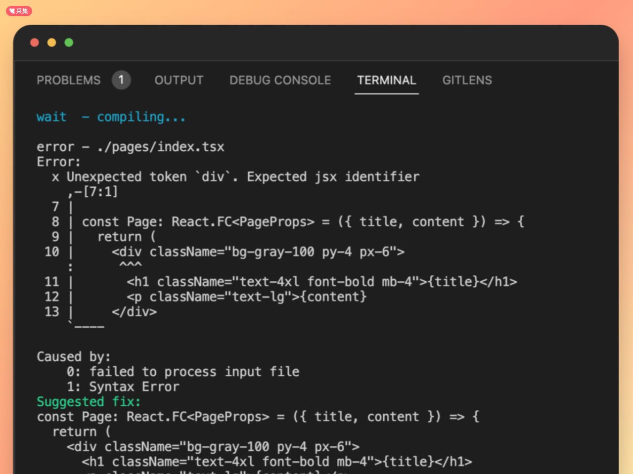Click the '1: Syntax Error' line

[123, 387]
